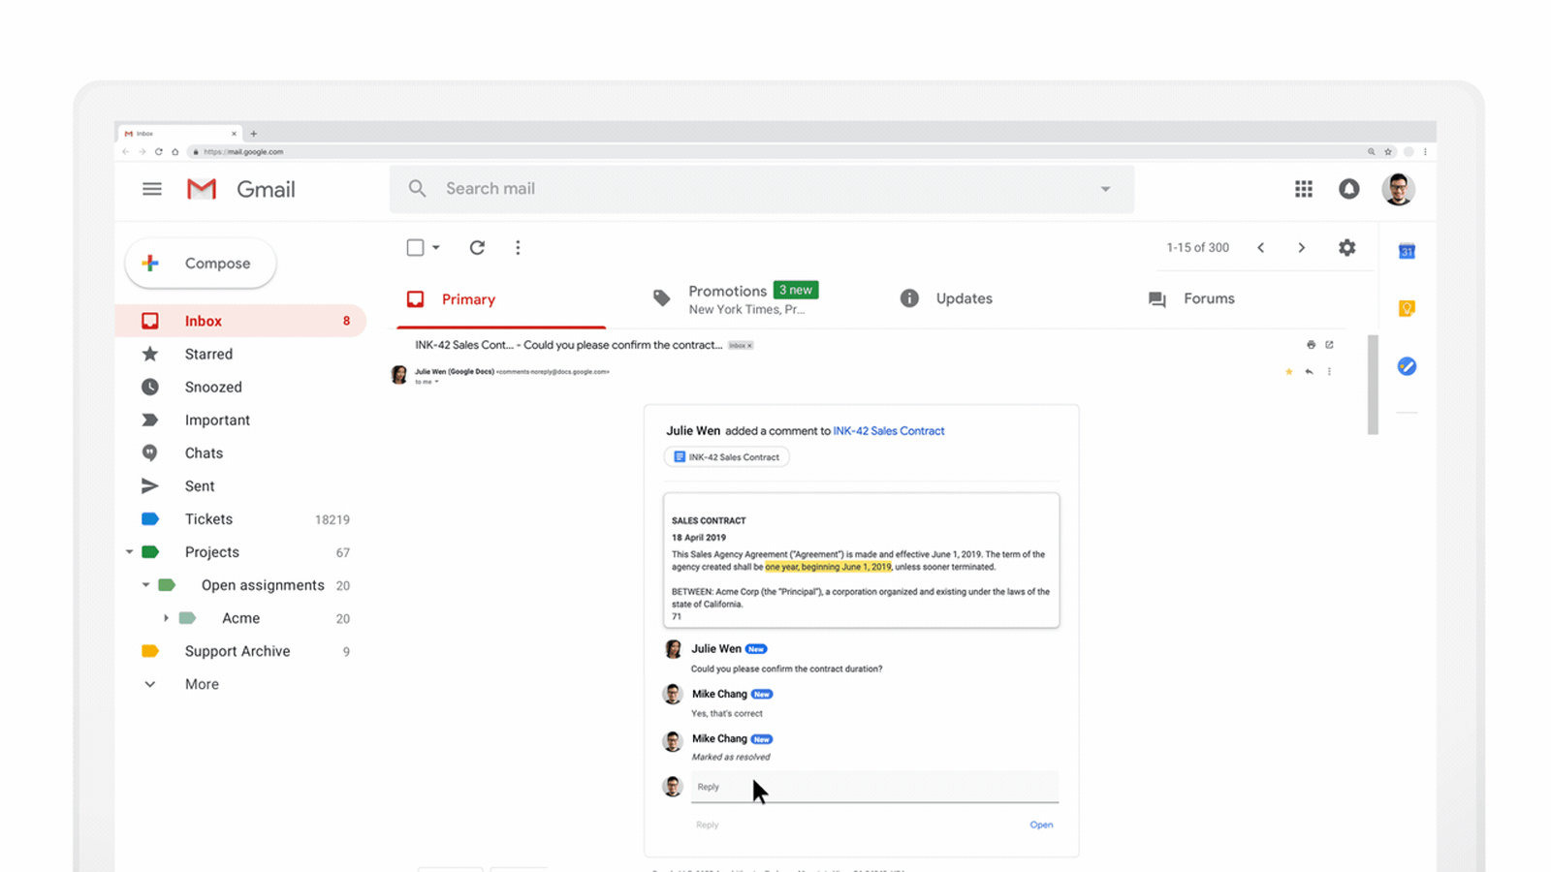Toggle the yellow star on the email
Screen dimensions: 1551x872
coord(1288,372)
